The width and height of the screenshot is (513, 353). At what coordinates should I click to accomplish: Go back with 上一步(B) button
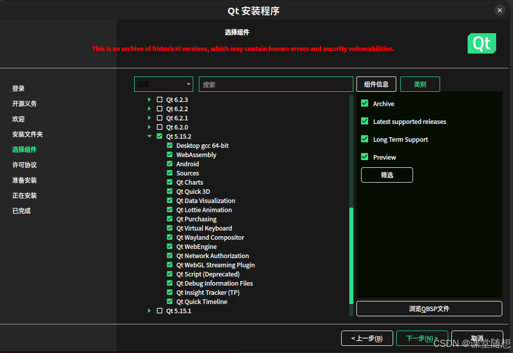point(367,338)
